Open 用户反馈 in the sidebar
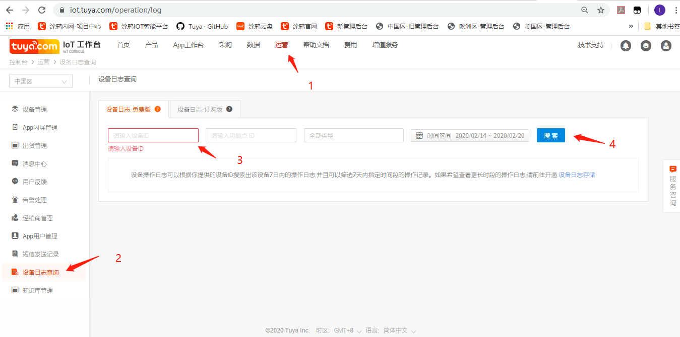This screenshot has width=680, height=337. (35, 182)
